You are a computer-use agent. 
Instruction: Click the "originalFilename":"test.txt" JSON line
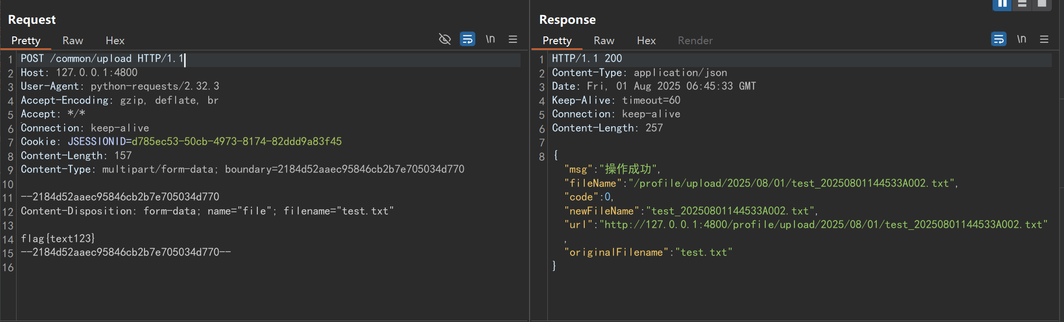648,253
